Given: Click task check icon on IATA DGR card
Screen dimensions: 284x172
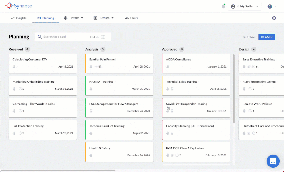Looking at the screenshot, I should [177, 155].
